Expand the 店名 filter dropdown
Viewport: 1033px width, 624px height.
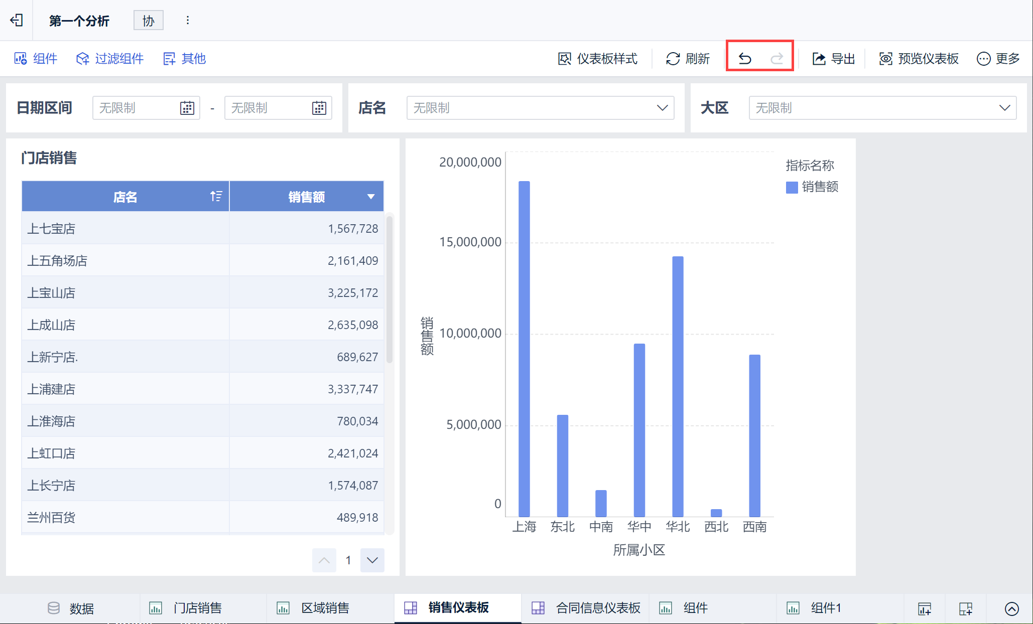[662, 108]
